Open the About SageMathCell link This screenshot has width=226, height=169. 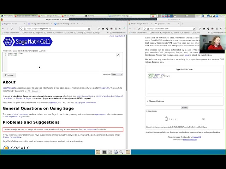click(117, 36)
